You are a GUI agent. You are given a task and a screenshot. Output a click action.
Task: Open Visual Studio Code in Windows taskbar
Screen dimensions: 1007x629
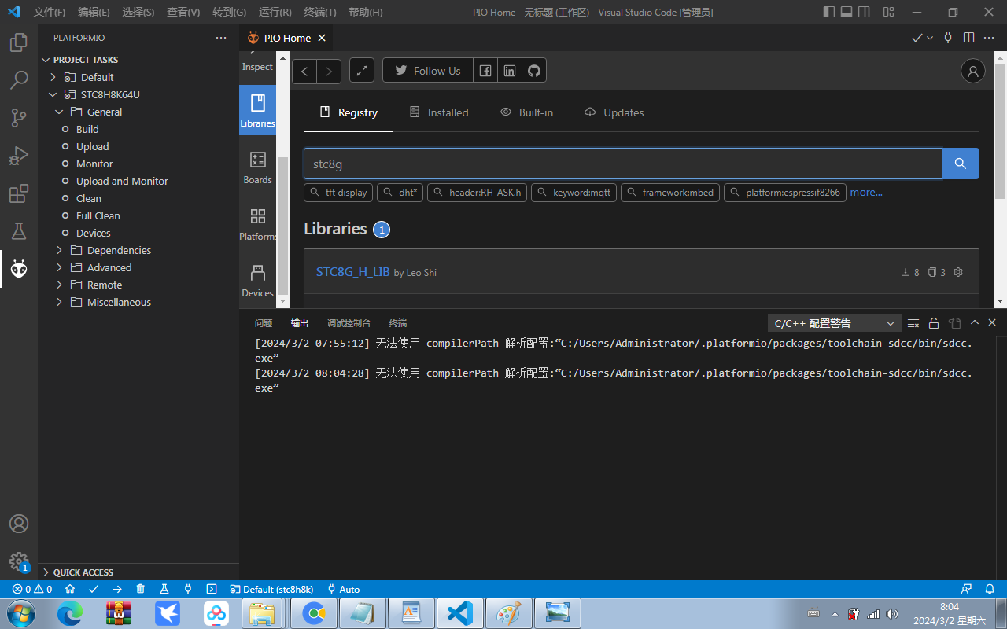459,613
